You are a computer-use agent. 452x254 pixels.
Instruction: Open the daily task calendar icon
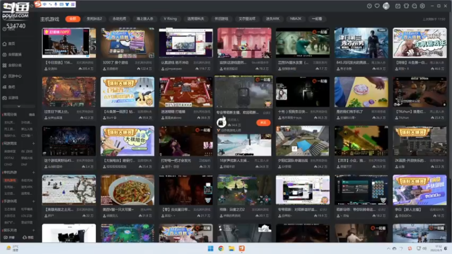click(x=398, y=6)
